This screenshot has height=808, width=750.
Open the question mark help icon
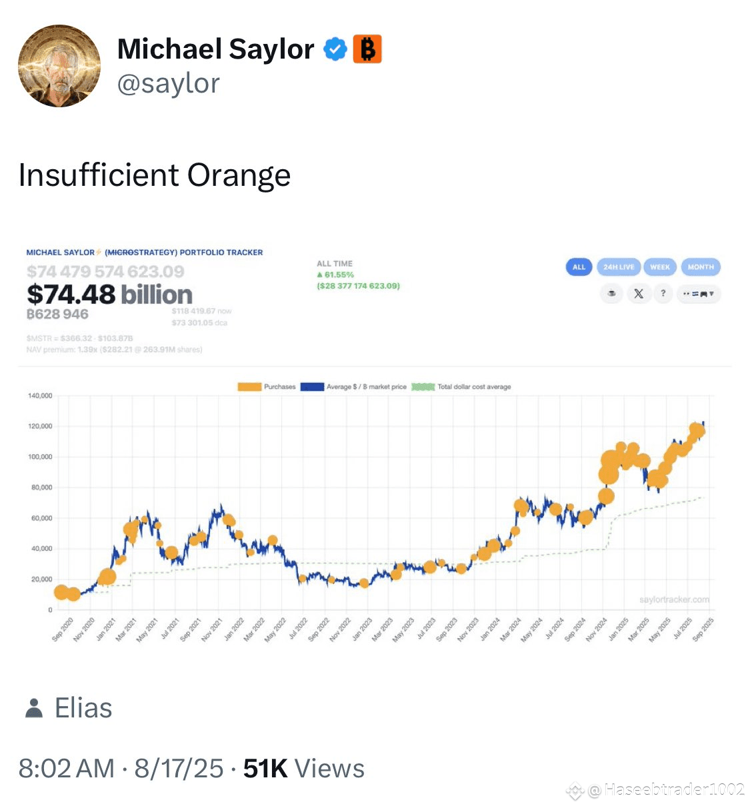coord(663,294)
